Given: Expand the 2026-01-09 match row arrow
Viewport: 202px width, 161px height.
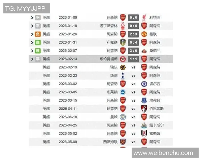Looking at the screenshot, I should 32,17.
